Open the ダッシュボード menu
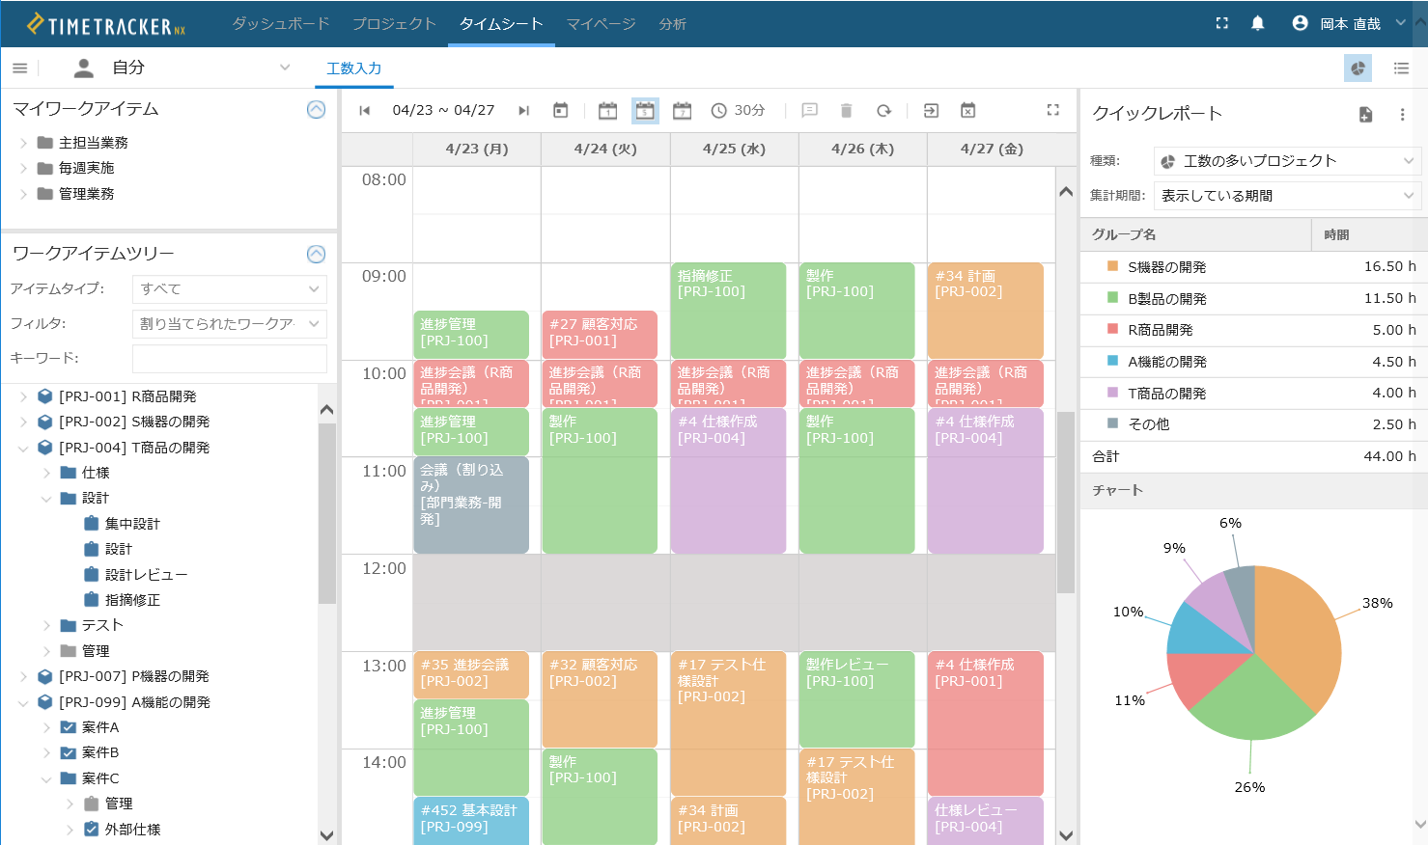 click(281, 23)
